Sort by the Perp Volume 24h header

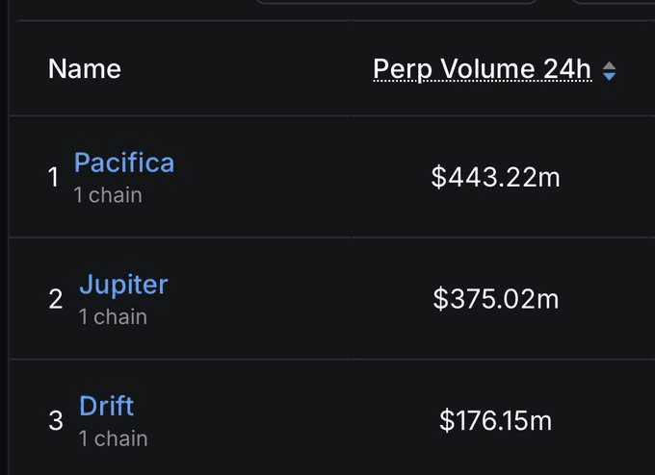482,69
